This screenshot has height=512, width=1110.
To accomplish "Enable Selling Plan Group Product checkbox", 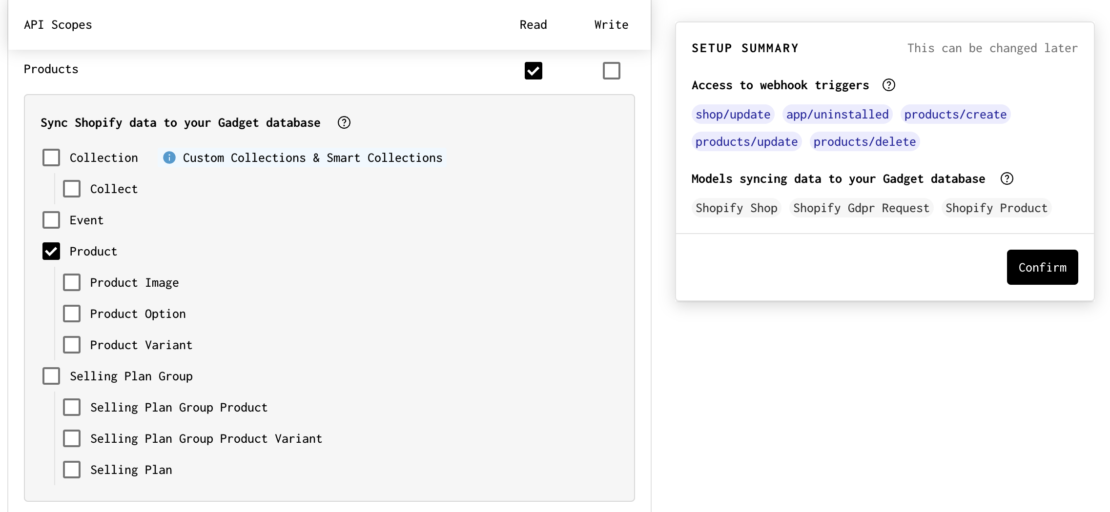I will click(x=72, y=407).
